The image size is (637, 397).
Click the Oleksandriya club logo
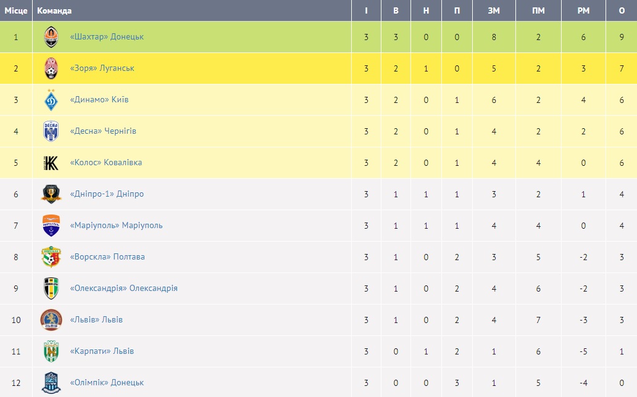51,289
